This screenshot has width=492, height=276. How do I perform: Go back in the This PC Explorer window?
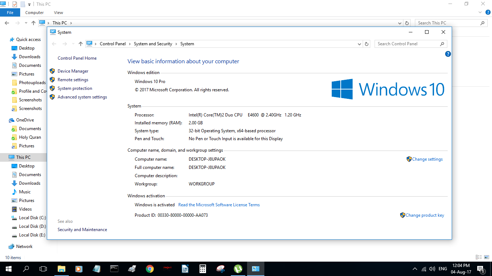click(x=7, y=23)
